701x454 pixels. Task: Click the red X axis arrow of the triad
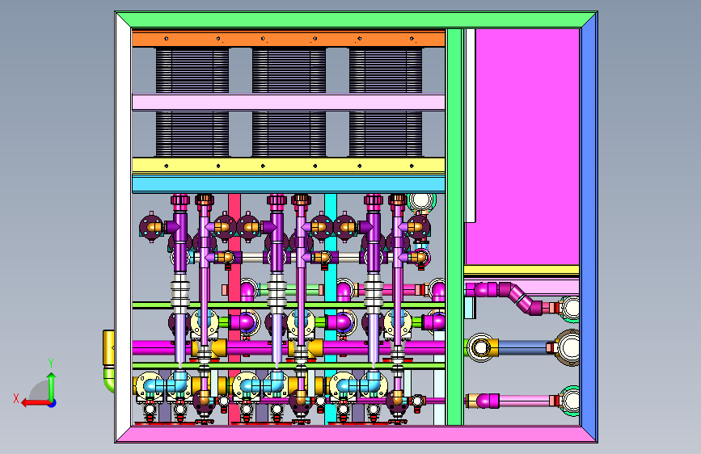tap(36, 403)
